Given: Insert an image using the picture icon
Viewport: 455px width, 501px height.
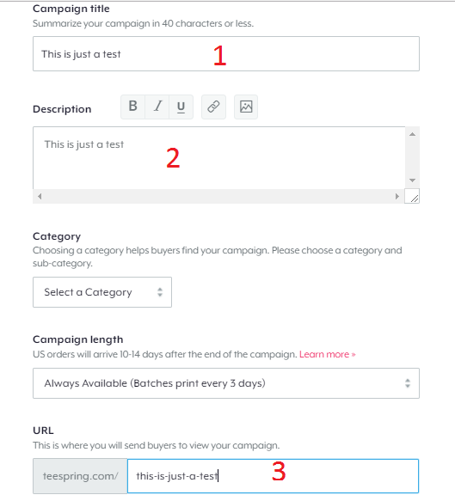Looking at the screenshot, I should (246, 107).
